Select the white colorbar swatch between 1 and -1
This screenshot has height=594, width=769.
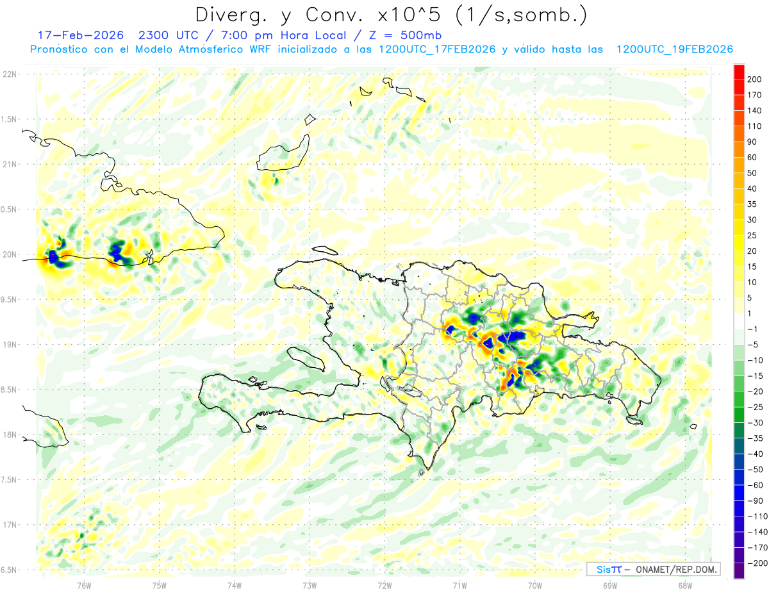coord(739,321)
